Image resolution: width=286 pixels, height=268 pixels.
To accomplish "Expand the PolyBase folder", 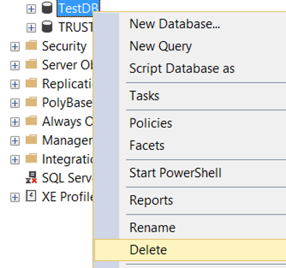I will pyautogui.click(x=15, y=103).
